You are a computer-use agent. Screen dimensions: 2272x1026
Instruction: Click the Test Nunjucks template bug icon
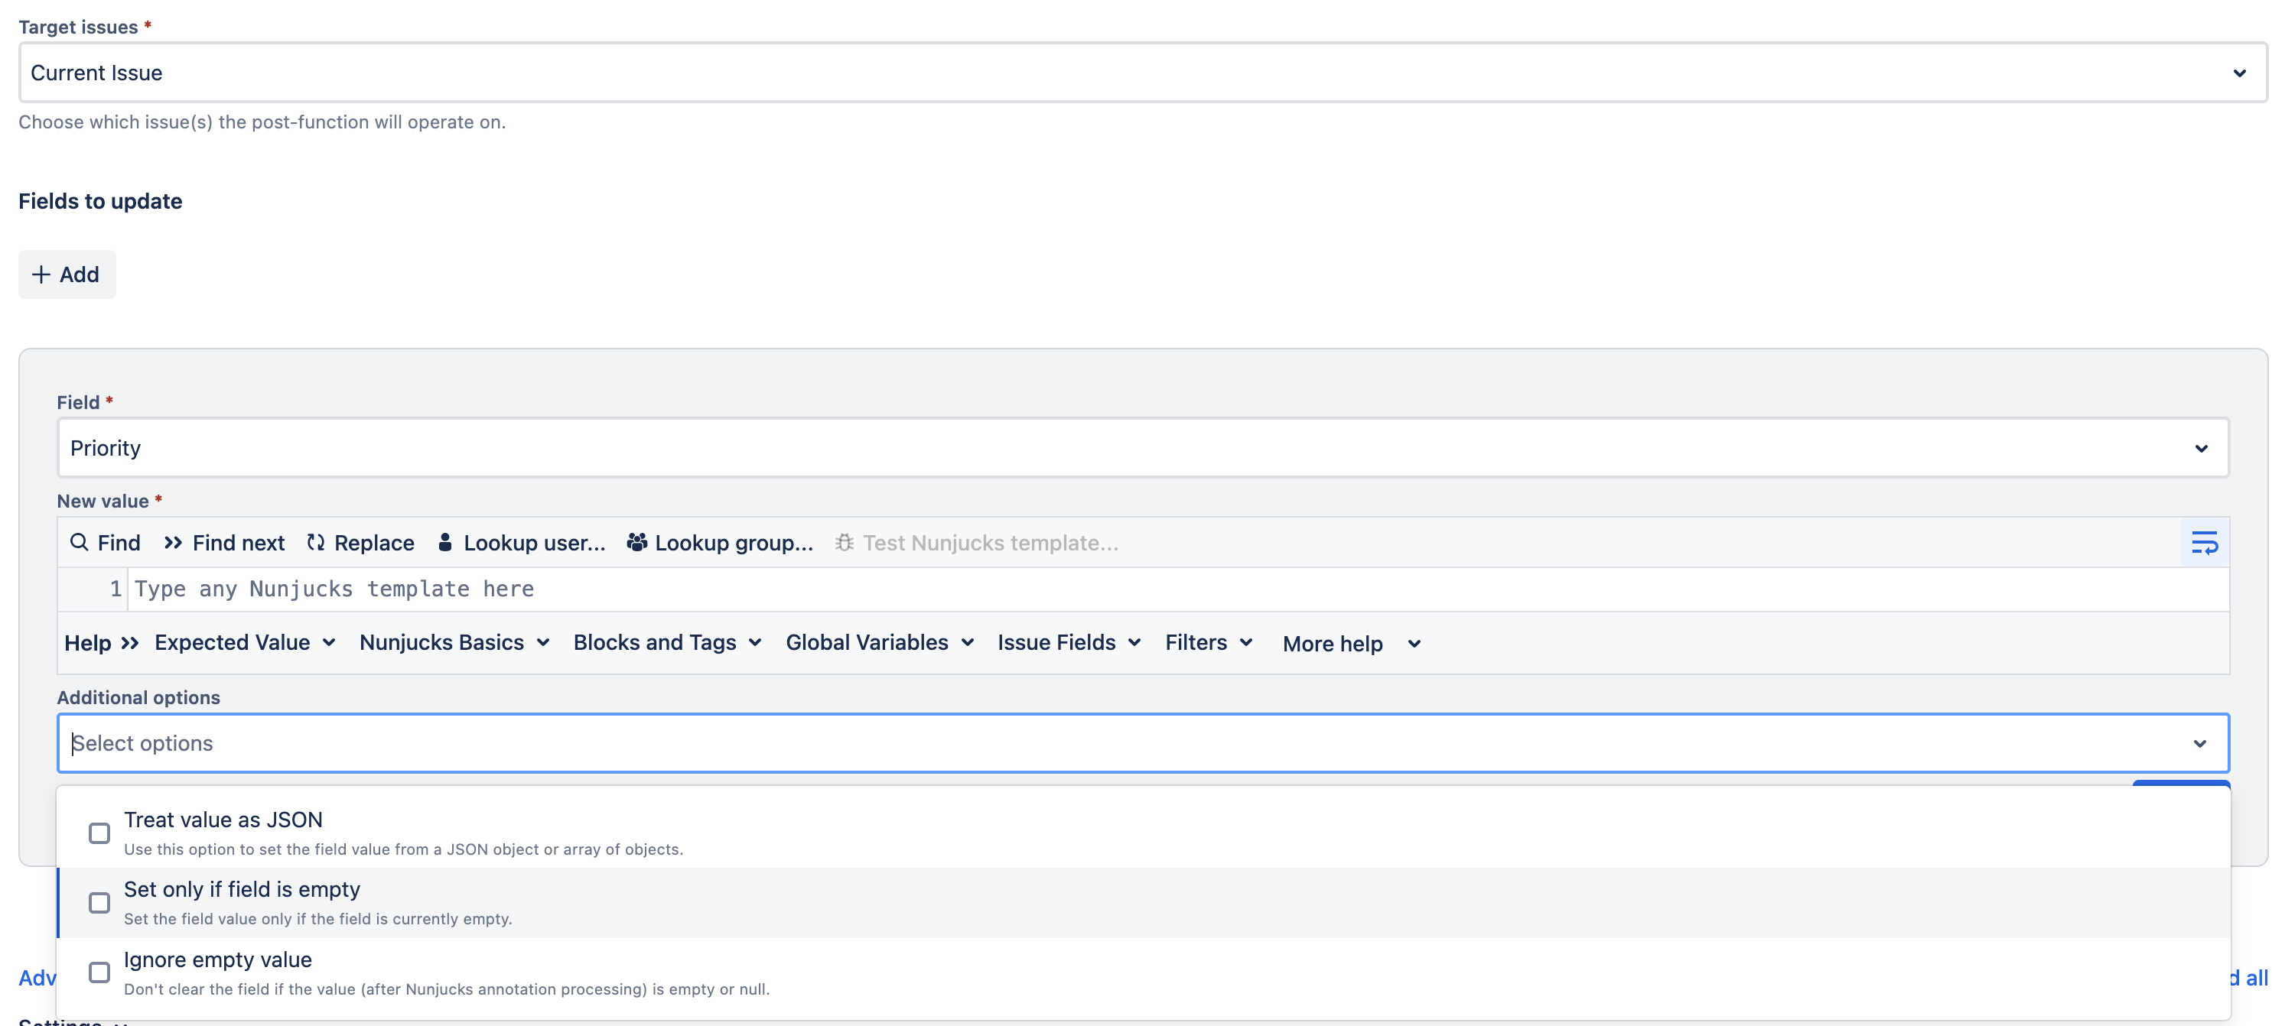click(x=844, y=542)
